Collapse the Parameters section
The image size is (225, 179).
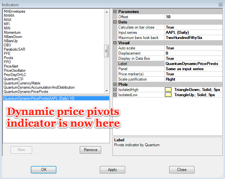click(x=115, y=11)
